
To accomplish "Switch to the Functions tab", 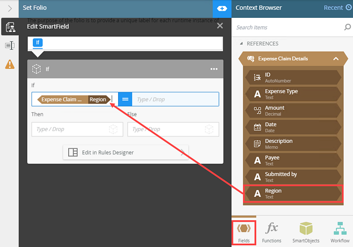I will (x=272, y=232).
